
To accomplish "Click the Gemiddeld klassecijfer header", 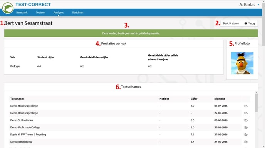I will coord(94,58).
